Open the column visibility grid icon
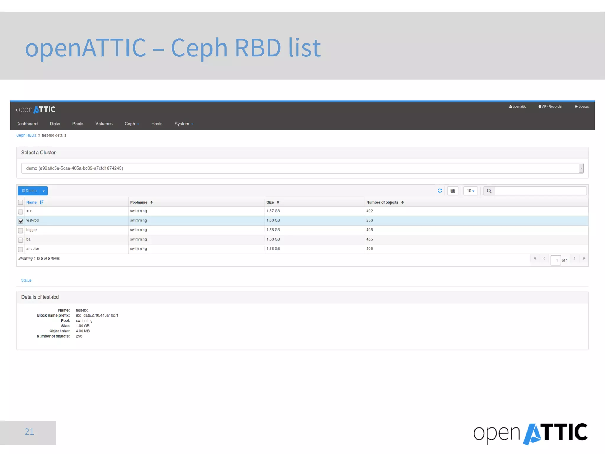 click(453, 191)
